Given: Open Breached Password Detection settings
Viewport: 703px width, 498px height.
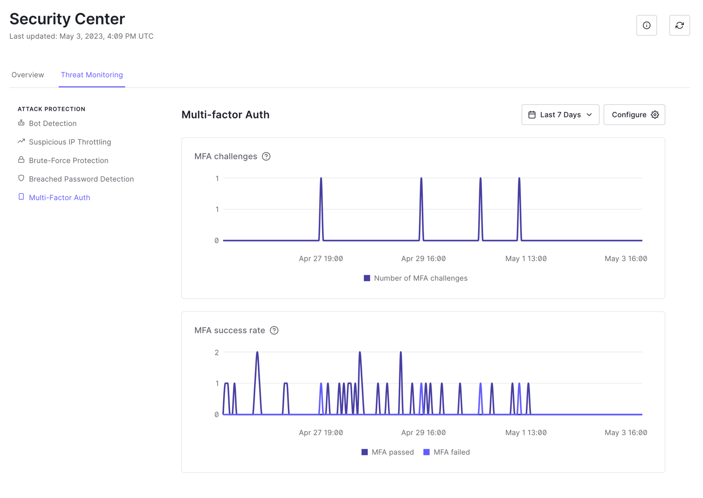Looking at the screenshot, I should (x=81, y=178).
